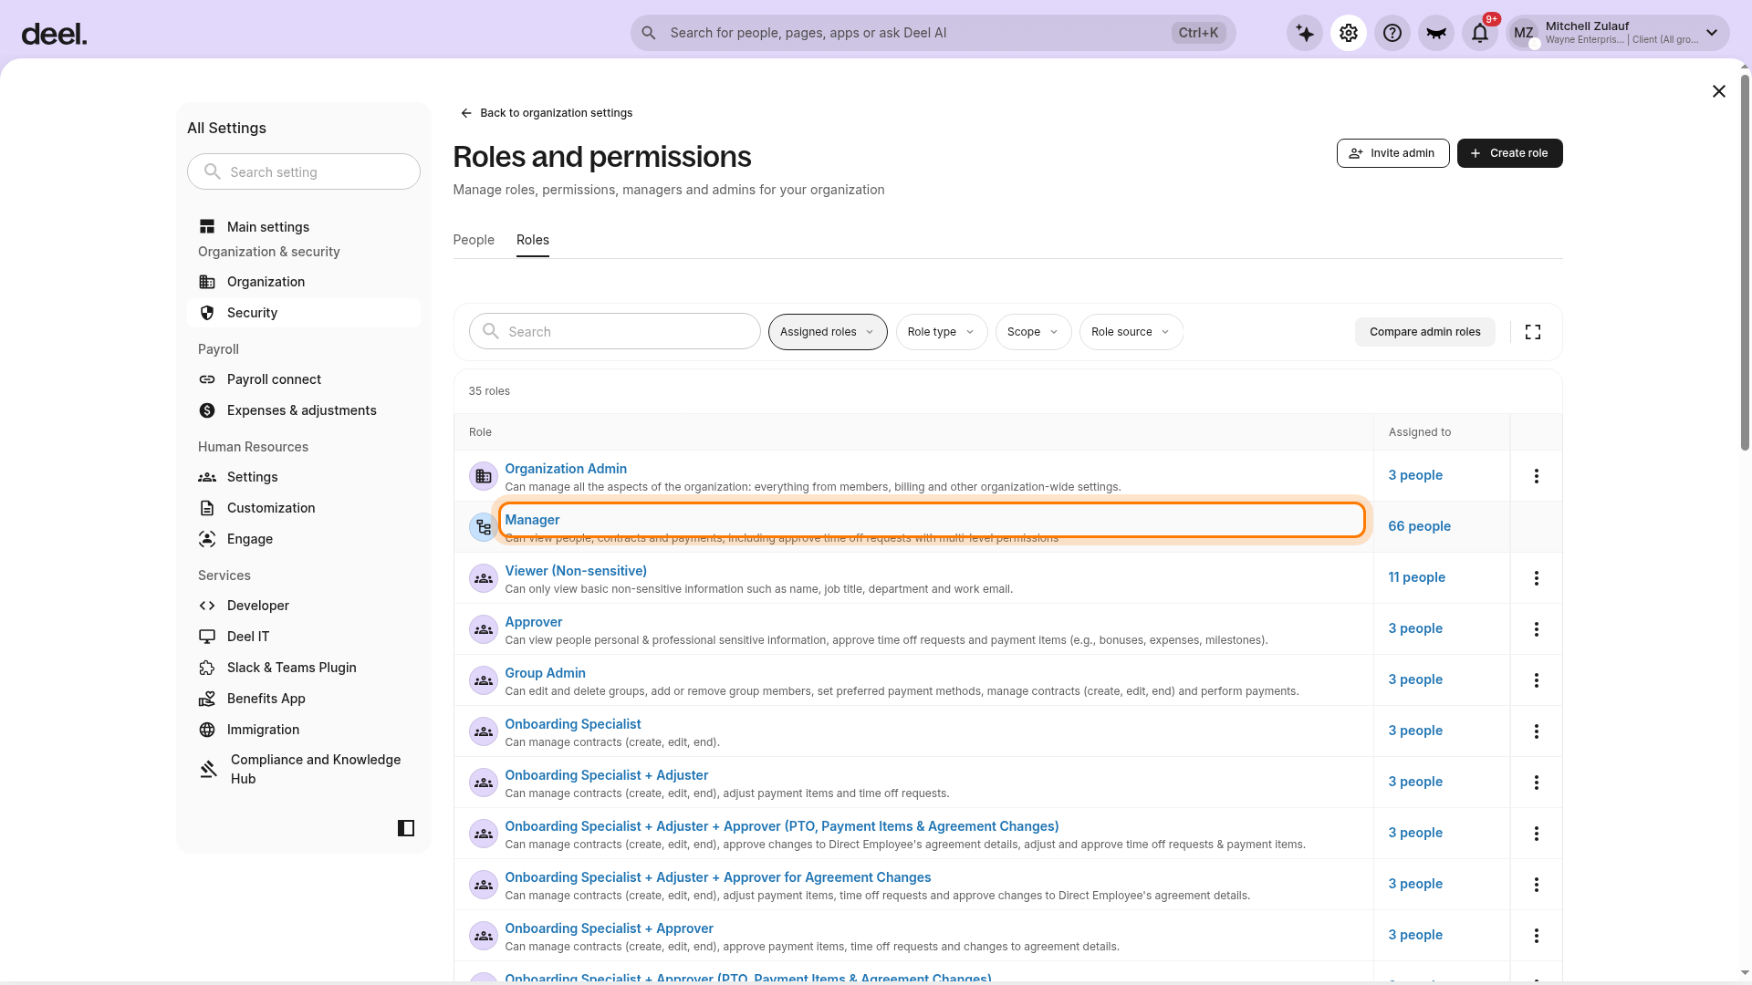
Task: Click the Deel logo
Action: click(54, 35)
